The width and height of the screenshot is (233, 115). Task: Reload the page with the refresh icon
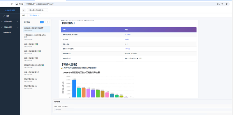[x=11, y=4]
